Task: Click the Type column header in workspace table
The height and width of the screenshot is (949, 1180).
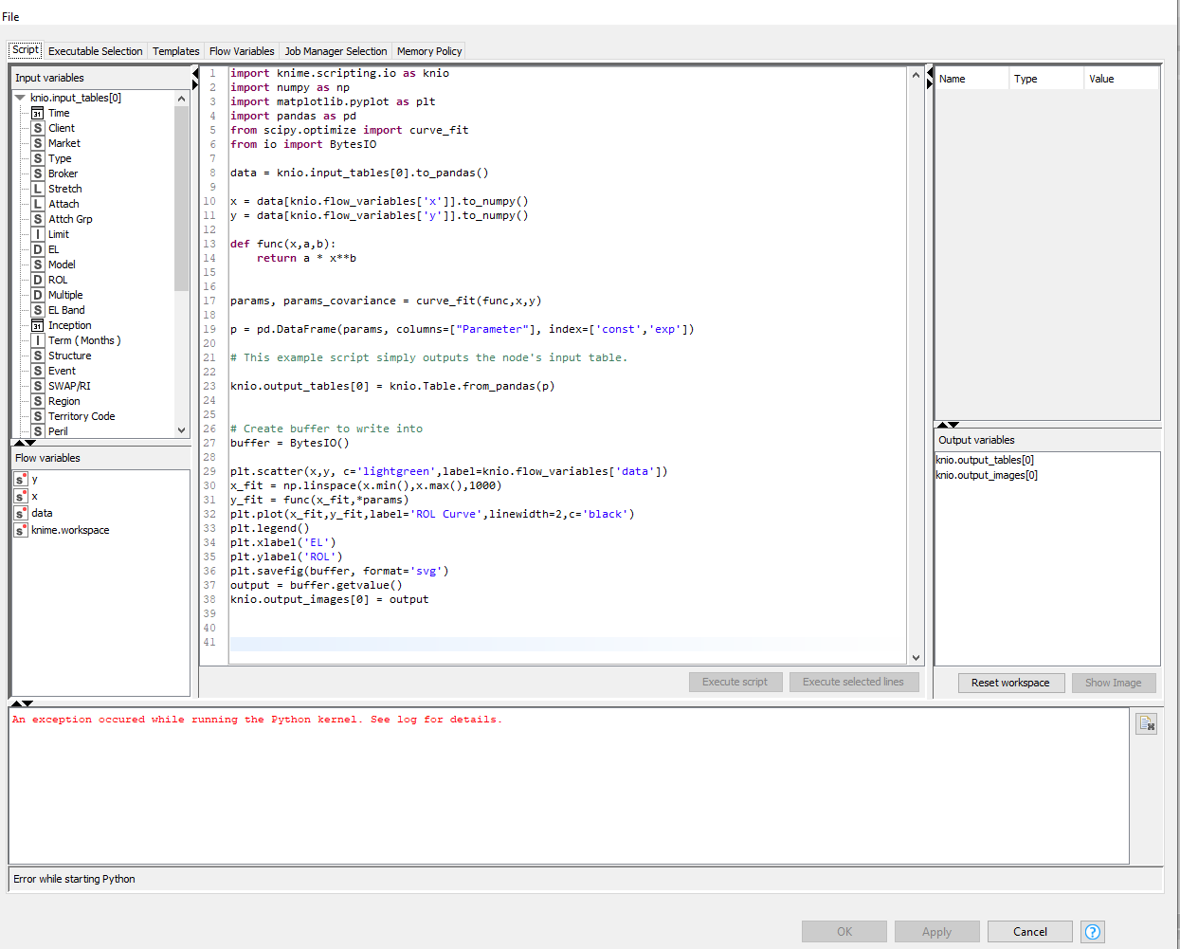Action: point(1046,79)
